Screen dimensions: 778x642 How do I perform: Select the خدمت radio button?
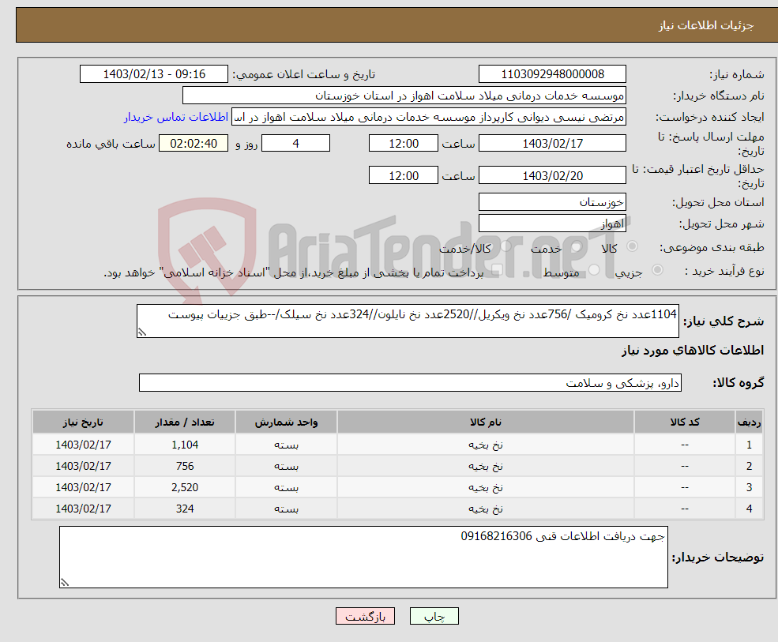coord(576,246)
